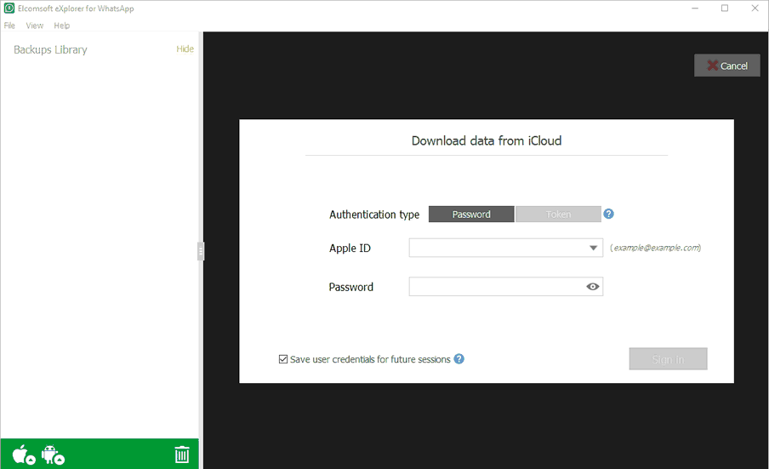Click 'Backups Library' heading text
Screen dimensions: 769x469
[50, 49]
